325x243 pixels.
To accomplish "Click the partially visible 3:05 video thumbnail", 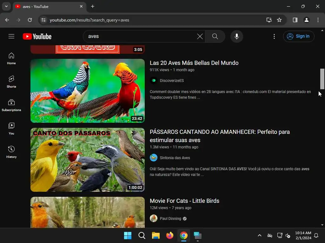I will (88, 49).
